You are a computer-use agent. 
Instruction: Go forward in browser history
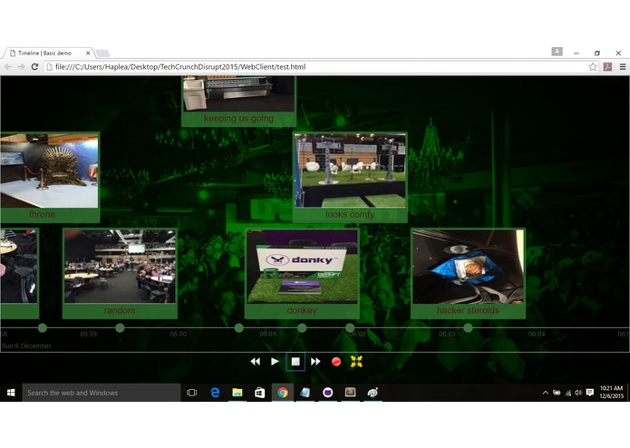(x=21, y=67)
